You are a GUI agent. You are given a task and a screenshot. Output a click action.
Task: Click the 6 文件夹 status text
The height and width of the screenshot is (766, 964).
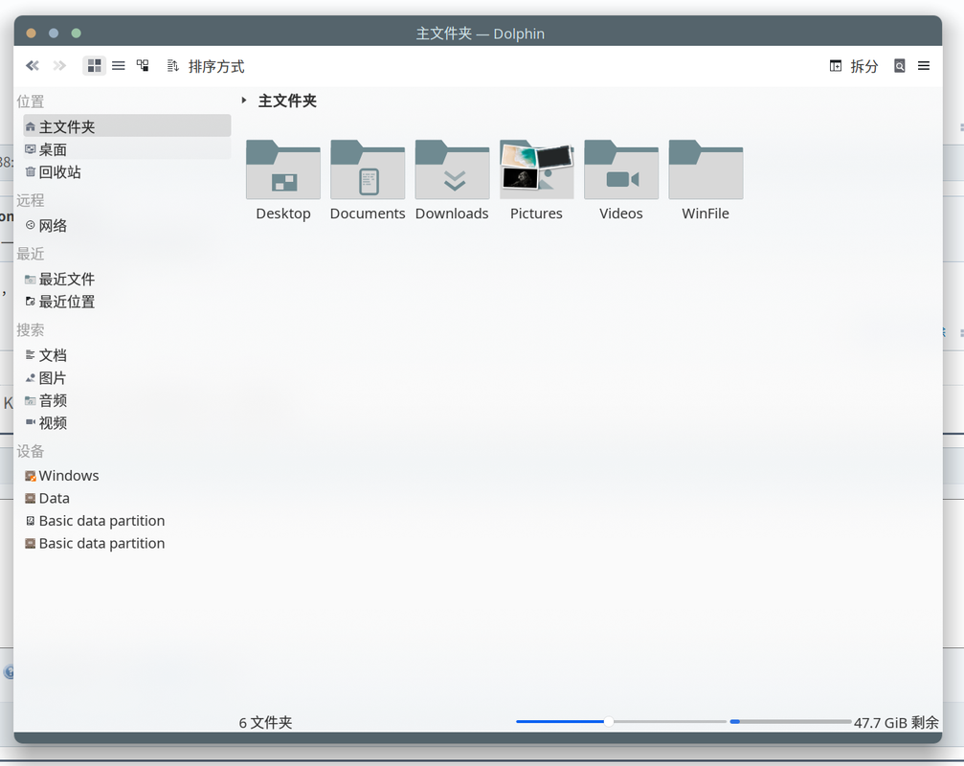click(x=265, y=722)
